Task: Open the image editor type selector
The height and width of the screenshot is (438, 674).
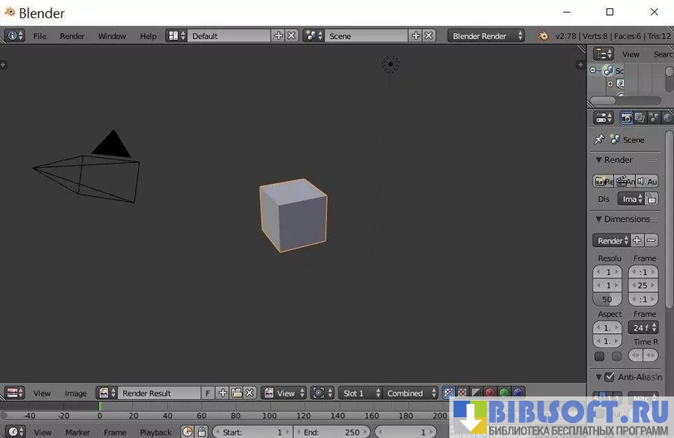Action: (x=14, y=393)
